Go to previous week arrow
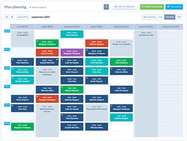This screenshot has height=141, width=187. coord(7,17)
